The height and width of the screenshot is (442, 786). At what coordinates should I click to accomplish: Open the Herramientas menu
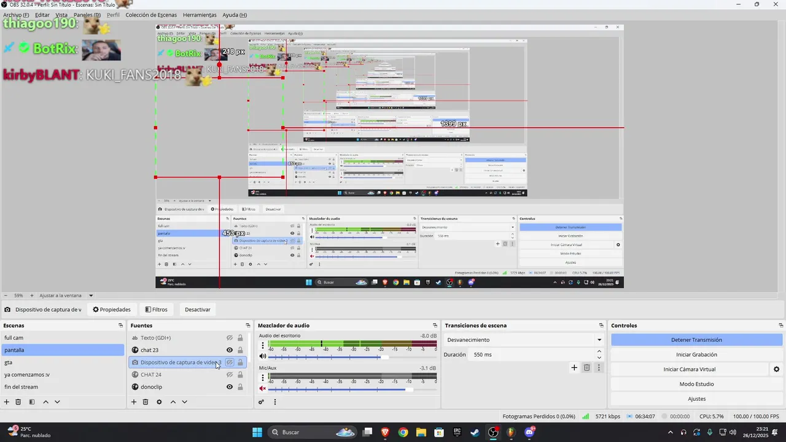tap(200, 15)
